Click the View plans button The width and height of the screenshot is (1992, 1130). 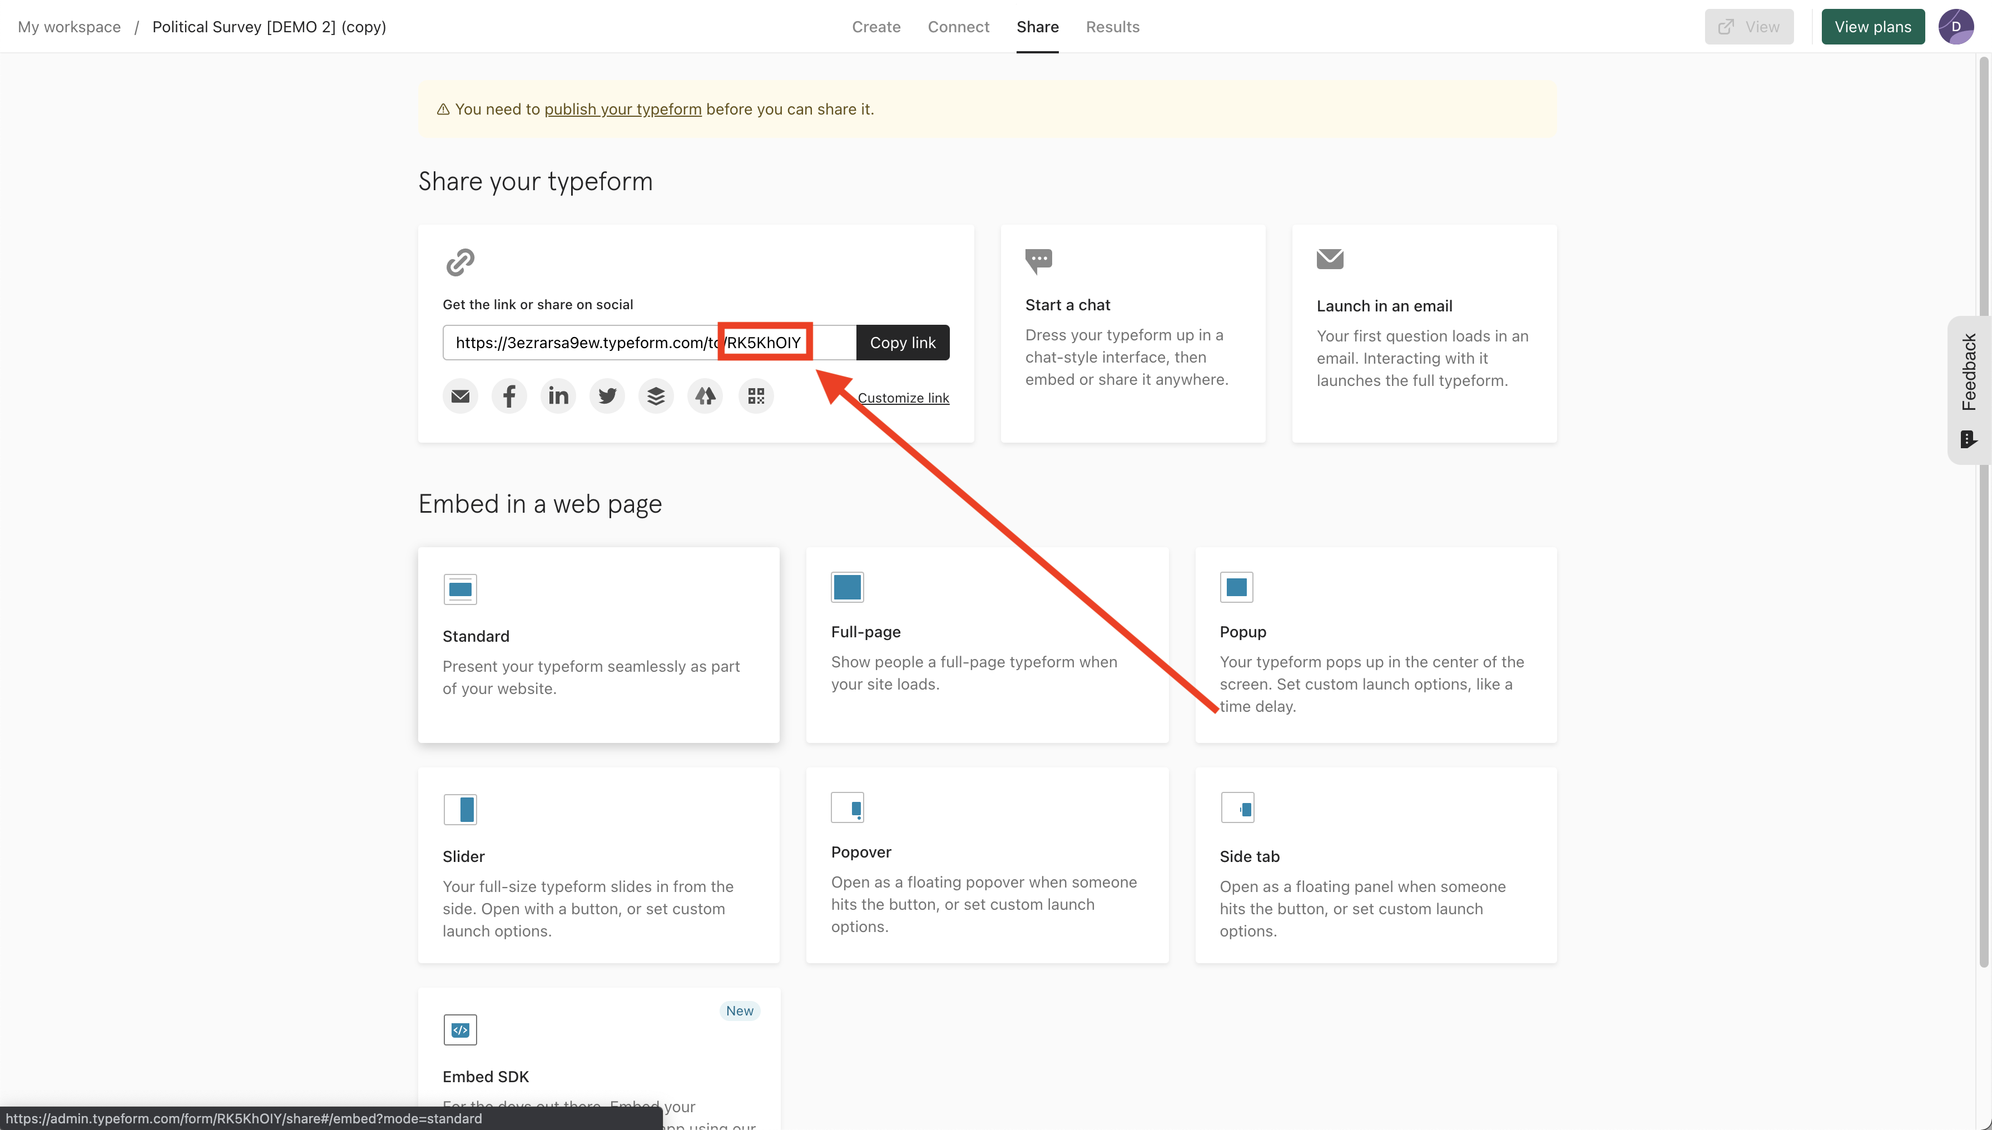[x=1872, y=26]
